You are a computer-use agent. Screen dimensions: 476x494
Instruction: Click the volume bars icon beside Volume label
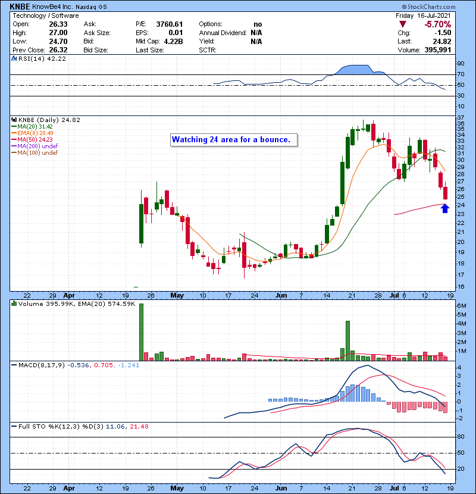pos(14,304)
